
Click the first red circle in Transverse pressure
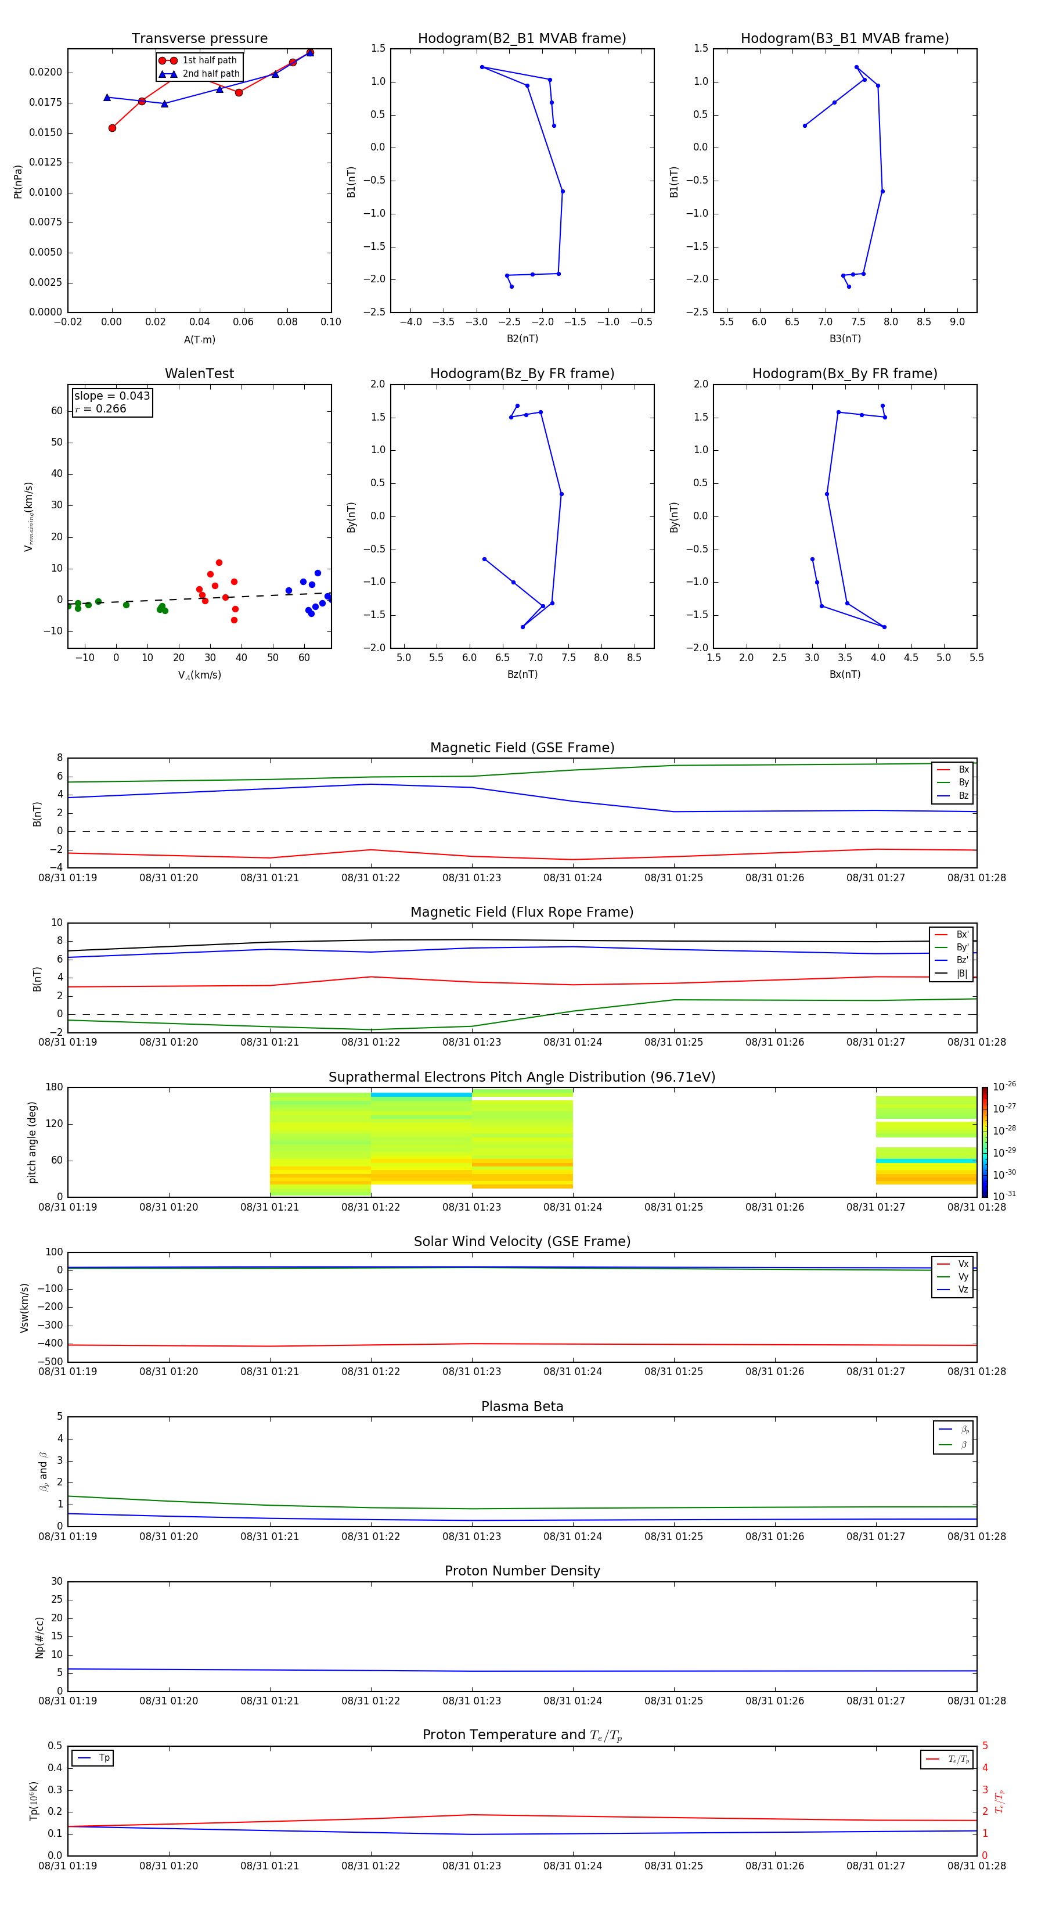coord(112,128)
